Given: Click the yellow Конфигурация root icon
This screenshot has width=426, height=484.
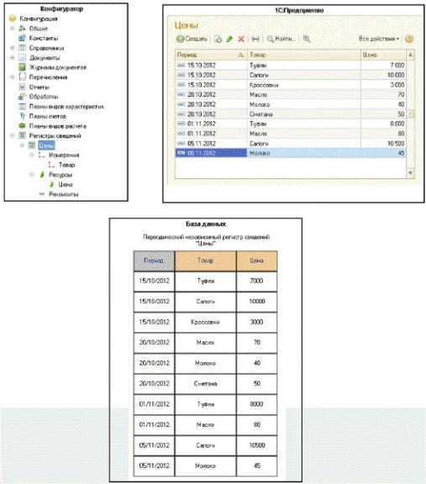Looking at the screenshot, I should point(13,18).
